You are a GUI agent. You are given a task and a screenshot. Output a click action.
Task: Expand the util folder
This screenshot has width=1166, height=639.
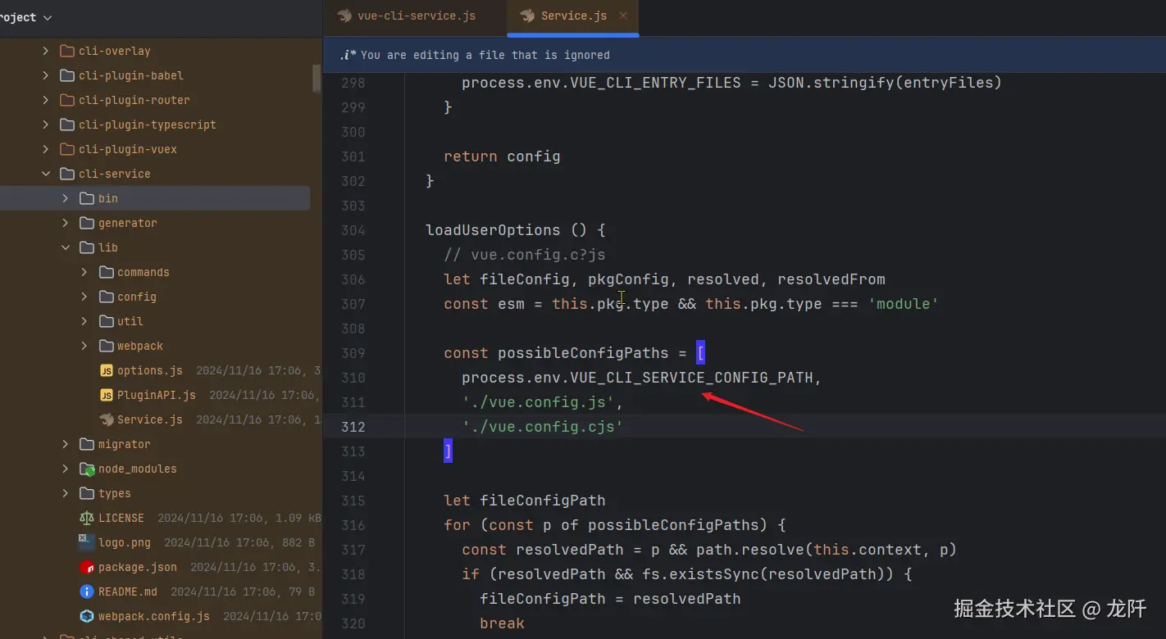84,321
